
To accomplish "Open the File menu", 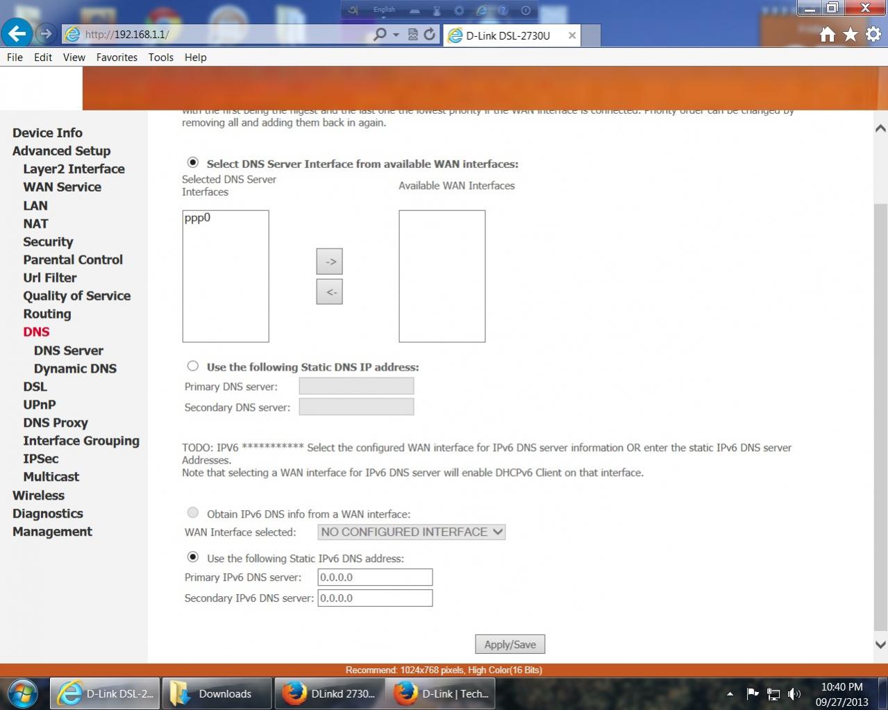I will 15,58.
